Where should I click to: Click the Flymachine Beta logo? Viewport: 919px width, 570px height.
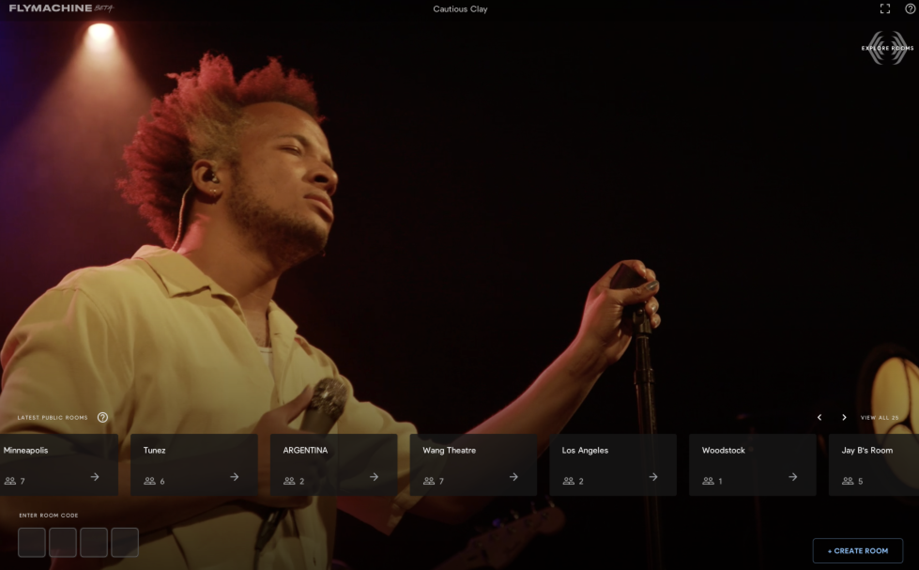61,8
